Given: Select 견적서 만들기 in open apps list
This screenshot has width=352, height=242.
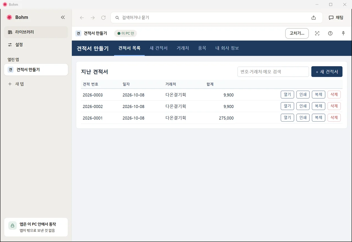Looking at the screenshot, I should point(36,70).
